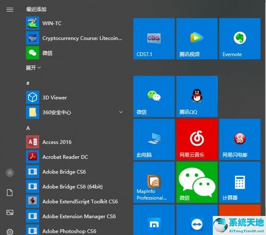This screenshot has width=266, height=235.
Task: Open CDS7.1 tile
Action: click(x=154, y=39)
